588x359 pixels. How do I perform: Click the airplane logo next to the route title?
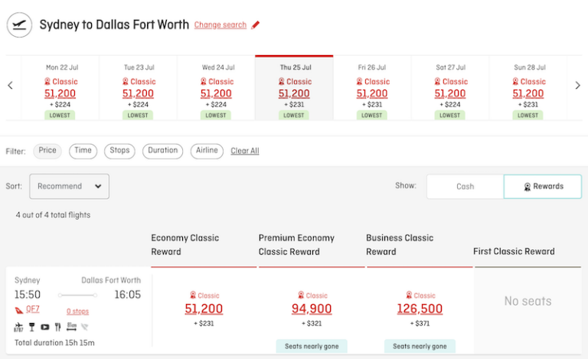(18, 24)
